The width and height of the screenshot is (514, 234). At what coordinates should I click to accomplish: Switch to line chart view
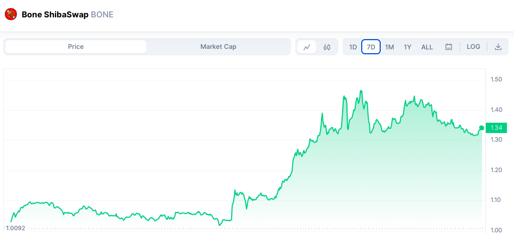[307, 47]
